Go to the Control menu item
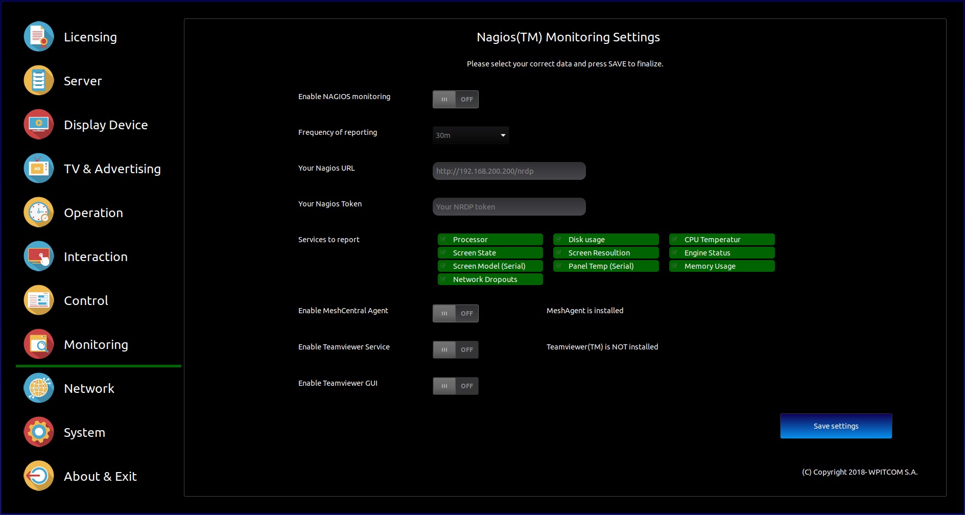Screen dimensions: 965x515 pos(86,300)
